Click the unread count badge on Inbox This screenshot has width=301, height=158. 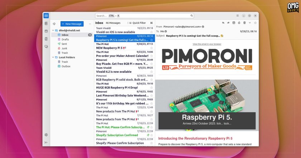(x=90, y=35)
